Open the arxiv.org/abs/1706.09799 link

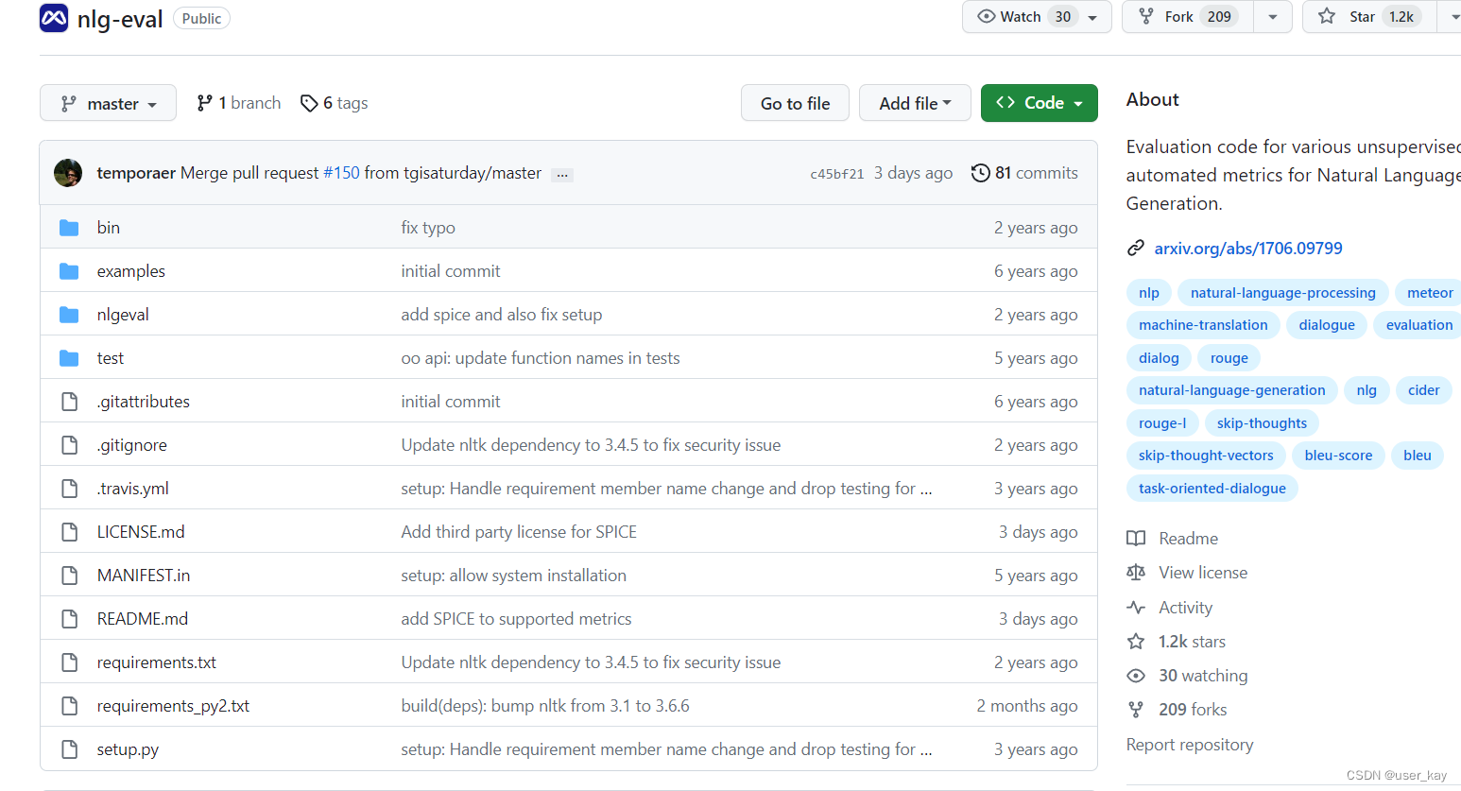click(1248, 249)
